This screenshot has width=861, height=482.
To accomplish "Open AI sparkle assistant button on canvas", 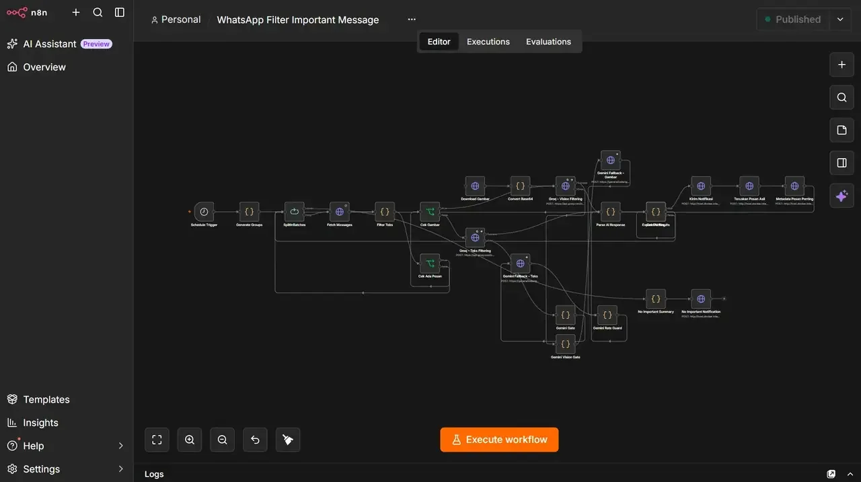I will point(841,196).
